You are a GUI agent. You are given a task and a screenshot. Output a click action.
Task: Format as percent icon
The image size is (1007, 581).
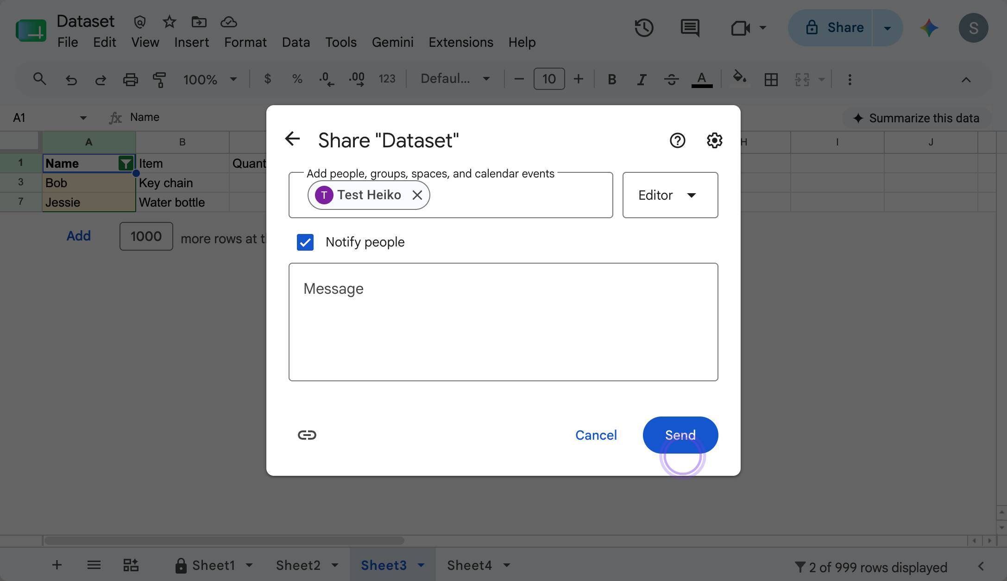pos(297,79)
